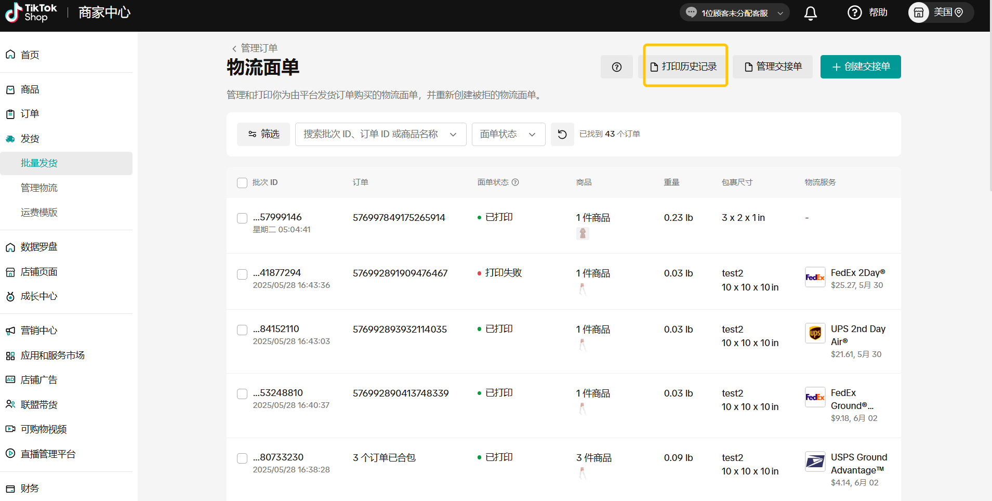The height and width of the screenshot is (501, 992).
Task: Click the 创建交接单 button
Action: pos(860,67)
